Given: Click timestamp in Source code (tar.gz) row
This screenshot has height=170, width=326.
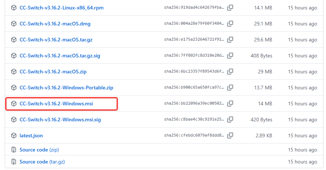Looking at the screenshot, I should (x=302, y=162).
